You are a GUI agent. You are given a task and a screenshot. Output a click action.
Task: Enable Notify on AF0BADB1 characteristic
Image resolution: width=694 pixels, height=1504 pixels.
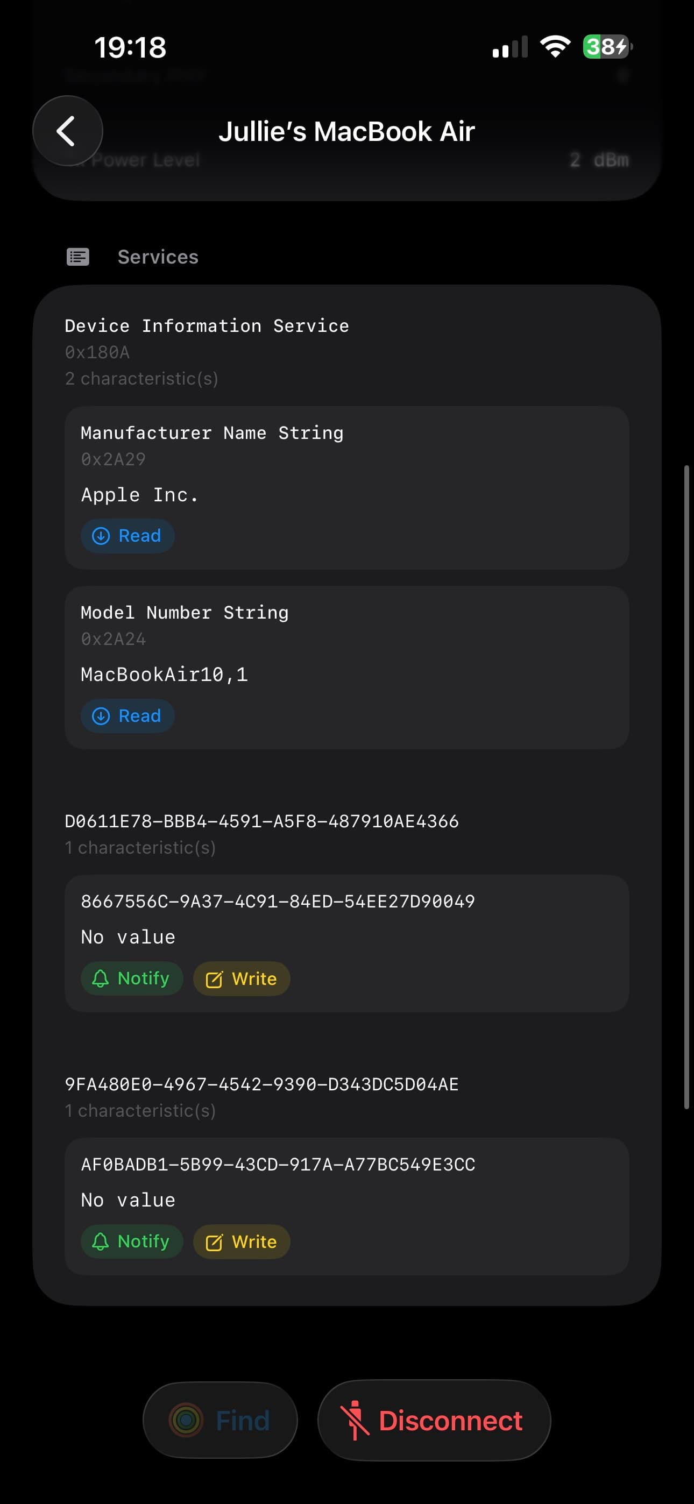(x=131, y=1241)
